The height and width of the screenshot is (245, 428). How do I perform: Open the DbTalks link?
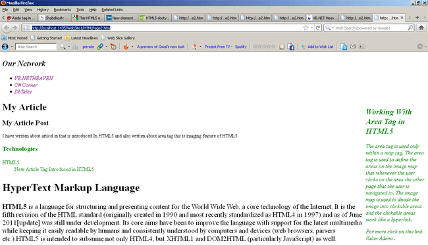pyautogui.click(x=23, y=92)
